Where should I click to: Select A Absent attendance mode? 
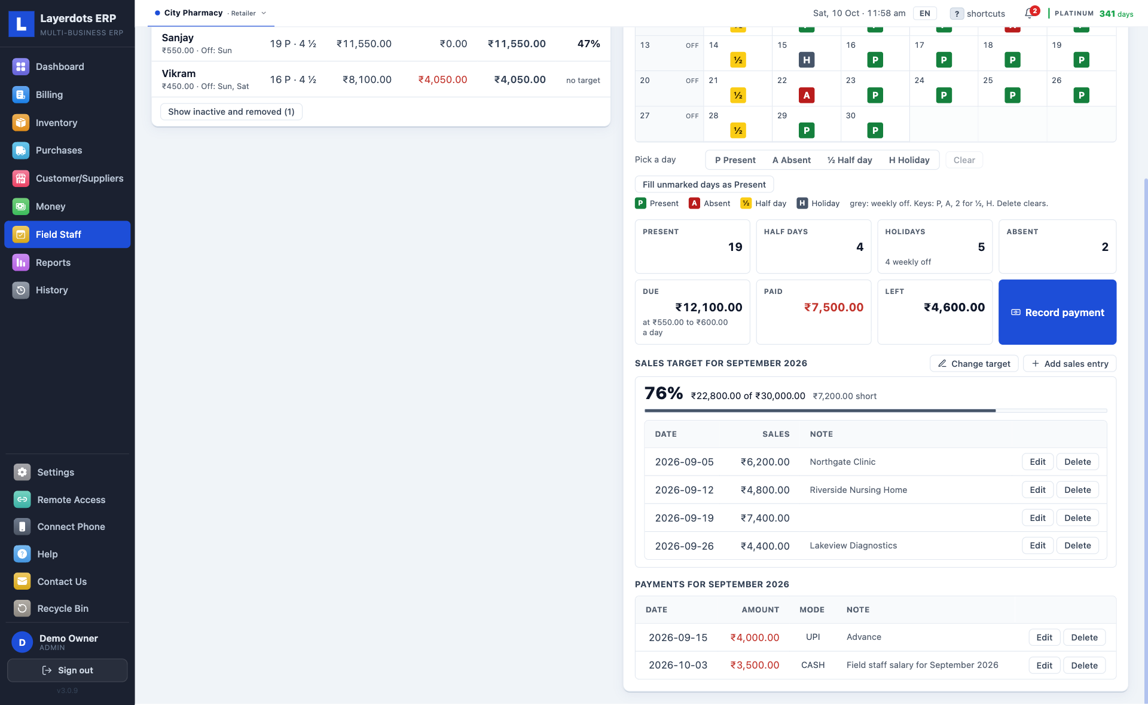click(x=791, y=160)
